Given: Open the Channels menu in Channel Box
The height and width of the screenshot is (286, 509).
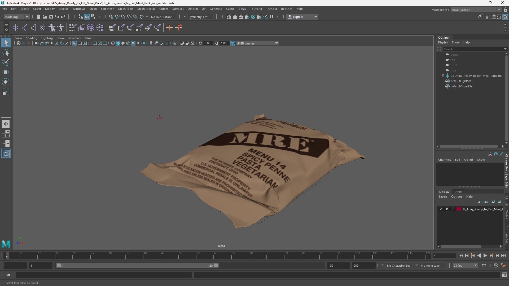Looking at the screenshot, I should (444, 160).
